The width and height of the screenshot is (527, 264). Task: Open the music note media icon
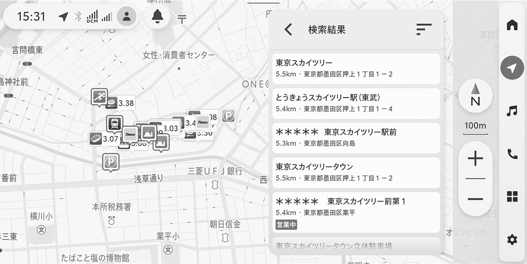(x=512, y=111)
